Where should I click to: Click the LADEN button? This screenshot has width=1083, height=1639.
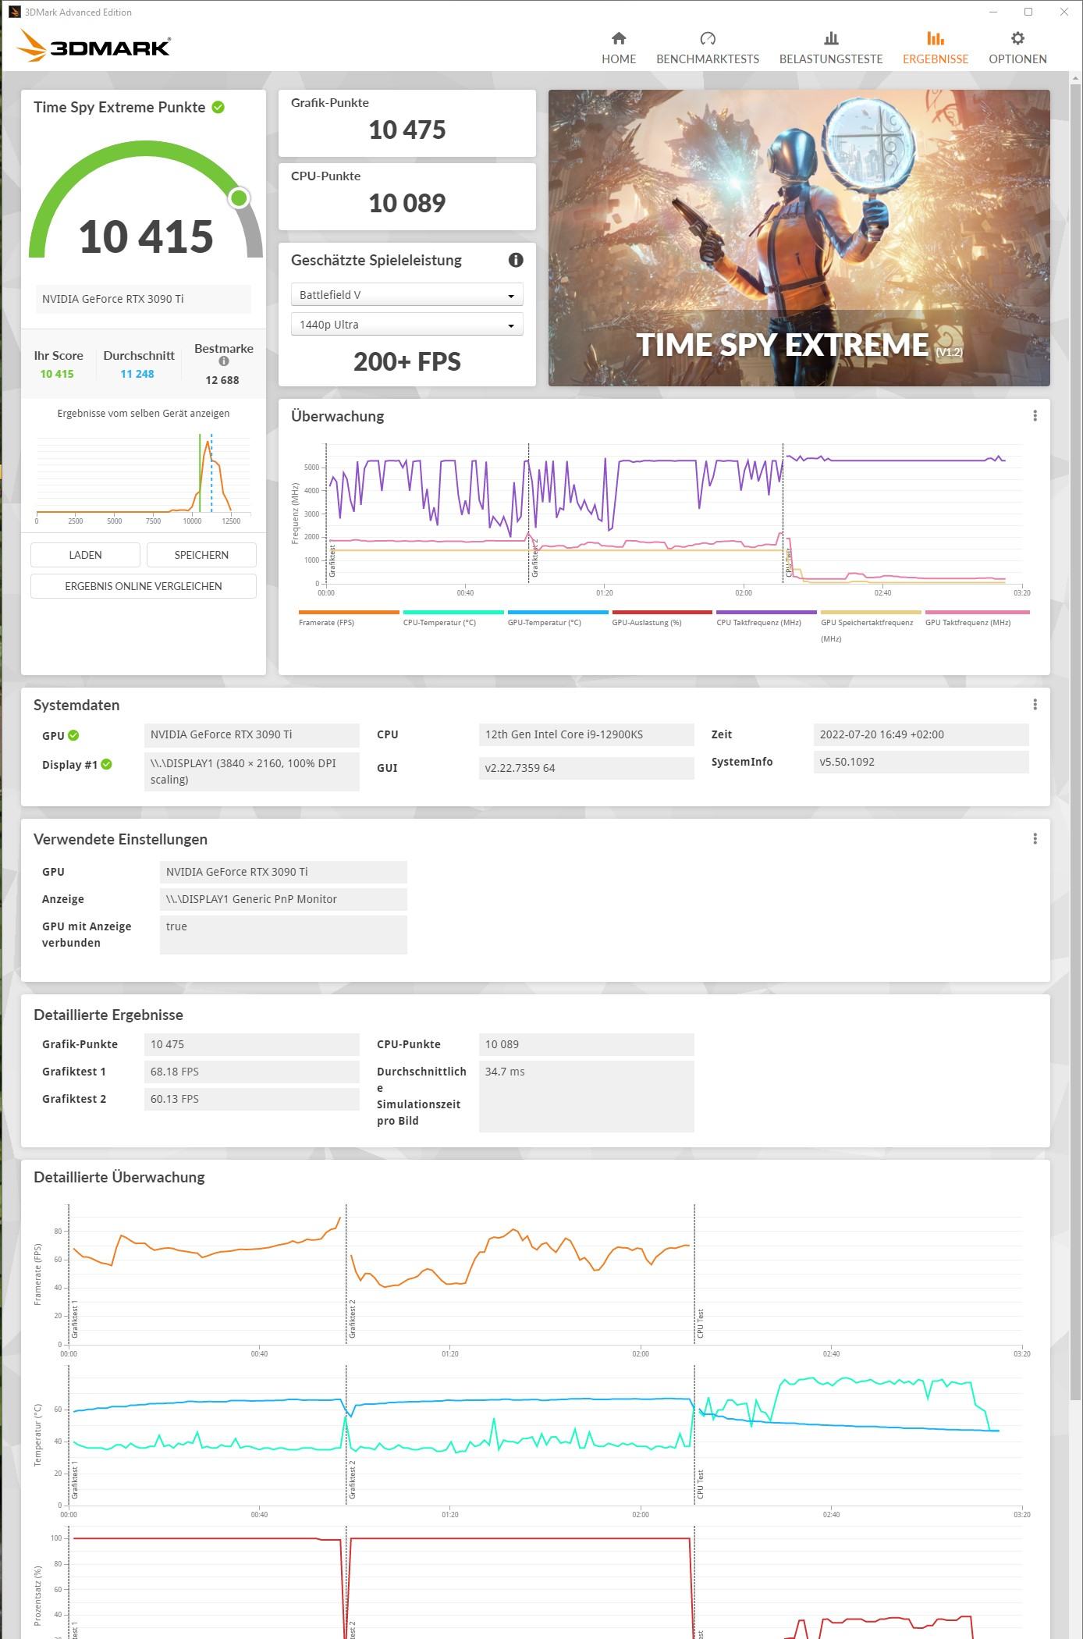point(85,555)
